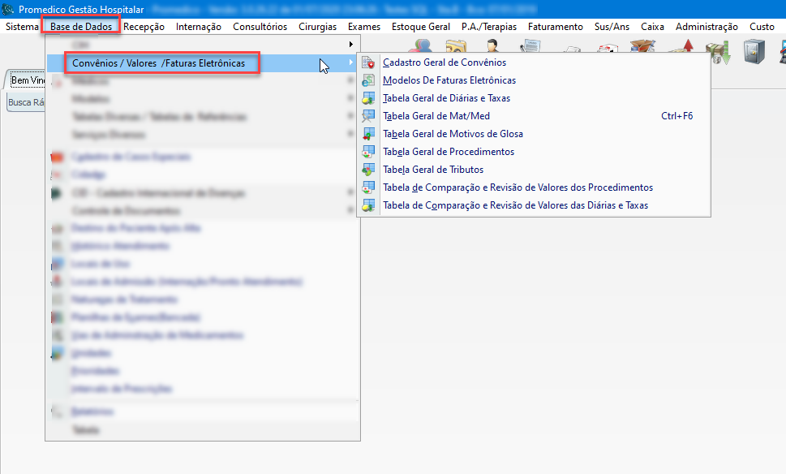The height and width of the screenshot is (474, 786).
Task: Click the Tabela Geral de Motivos de Glosa icon
Action: pos(368,134)
